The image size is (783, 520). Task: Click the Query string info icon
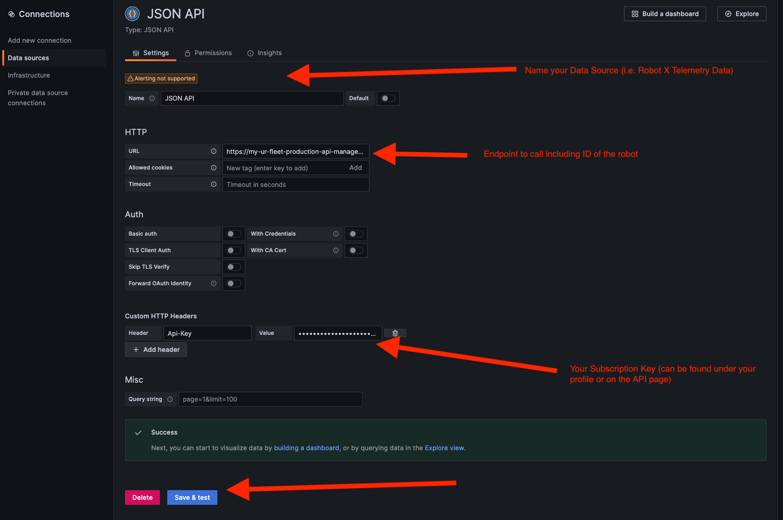pyautogui.click(x=170, y=399)
